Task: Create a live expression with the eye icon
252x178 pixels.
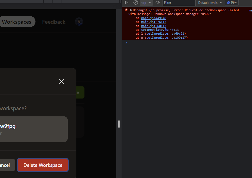Action: pyautogui.click(x=157, y=2)
